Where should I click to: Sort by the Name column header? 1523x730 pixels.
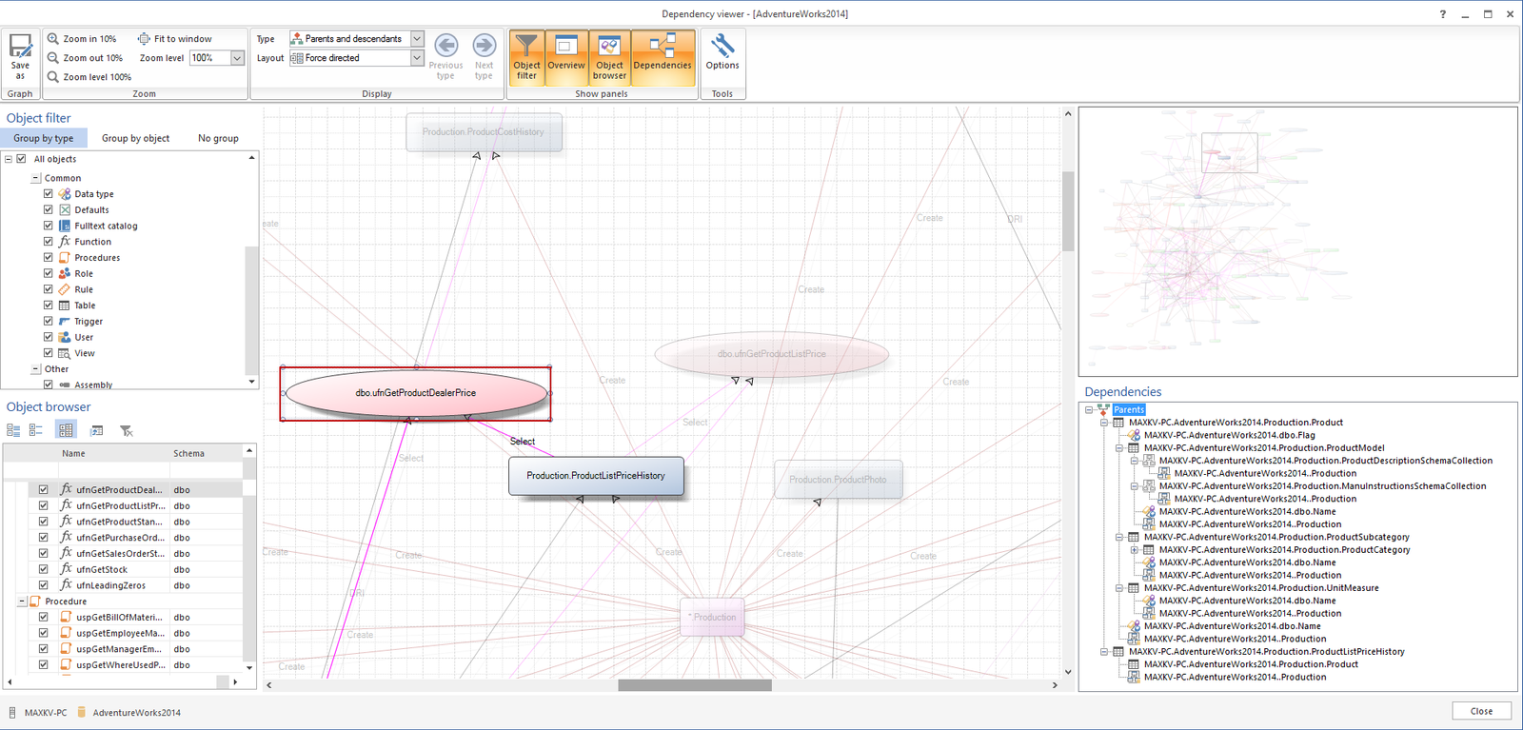113,454
